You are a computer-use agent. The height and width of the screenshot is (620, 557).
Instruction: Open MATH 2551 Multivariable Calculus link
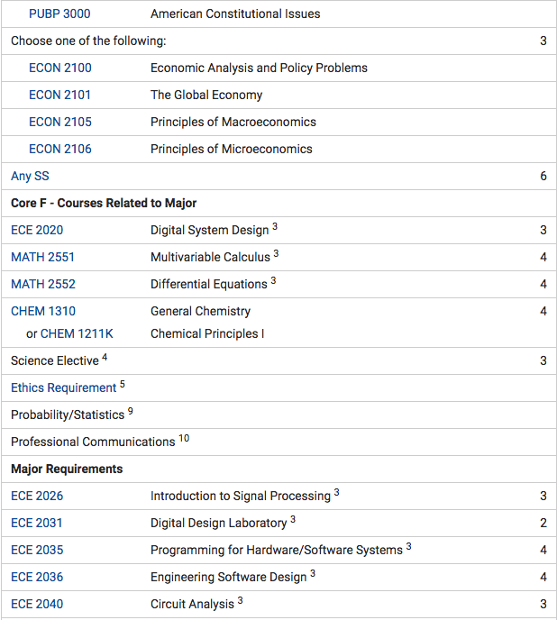[42, 257]
